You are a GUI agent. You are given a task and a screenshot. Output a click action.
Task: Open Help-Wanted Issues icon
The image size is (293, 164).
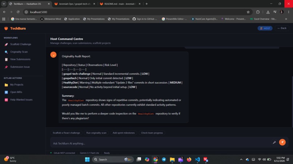tap(6, 100)
